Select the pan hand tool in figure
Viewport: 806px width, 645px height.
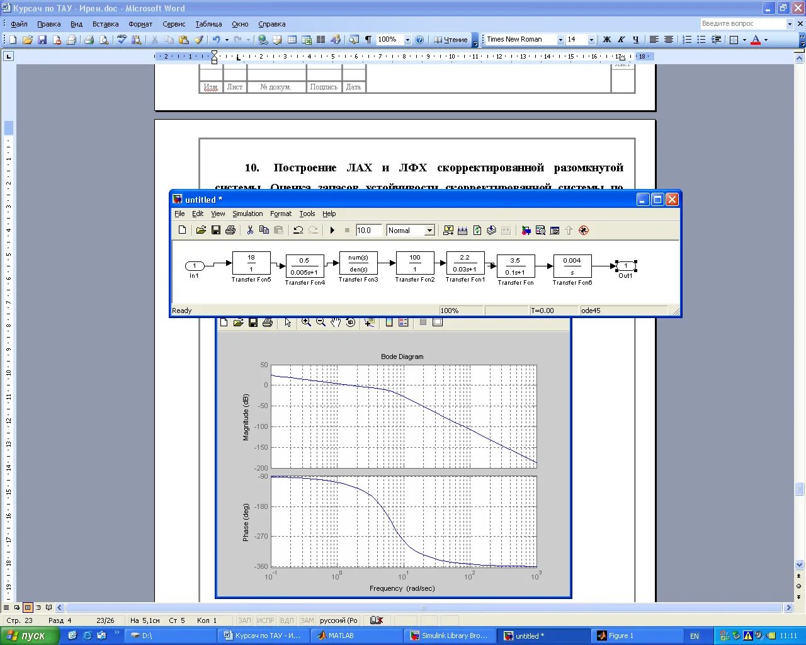(x=336, y=322)
